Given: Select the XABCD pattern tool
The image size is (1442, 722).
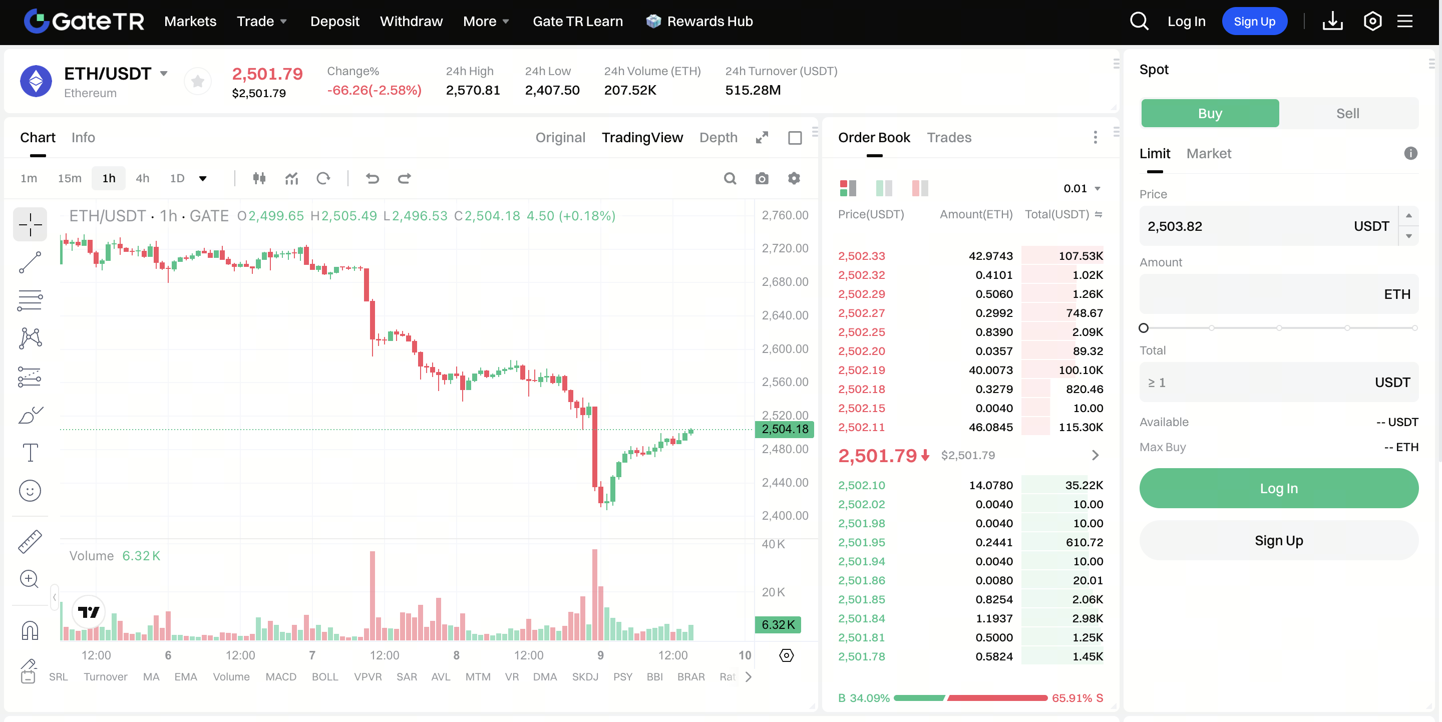Looking at the screenshot, I should click(x=30, y=338).
